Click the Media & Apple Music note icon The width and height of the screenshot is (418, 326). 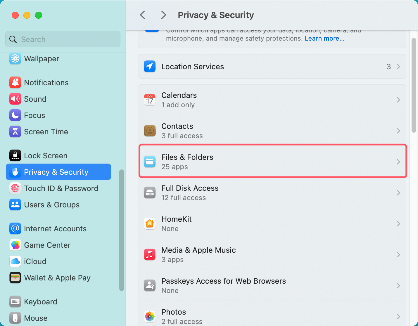click(150, 254)
